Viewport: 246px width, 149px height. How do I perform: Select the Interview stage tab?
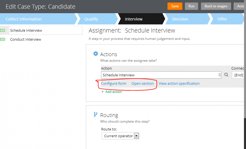[x=133, y=19]
